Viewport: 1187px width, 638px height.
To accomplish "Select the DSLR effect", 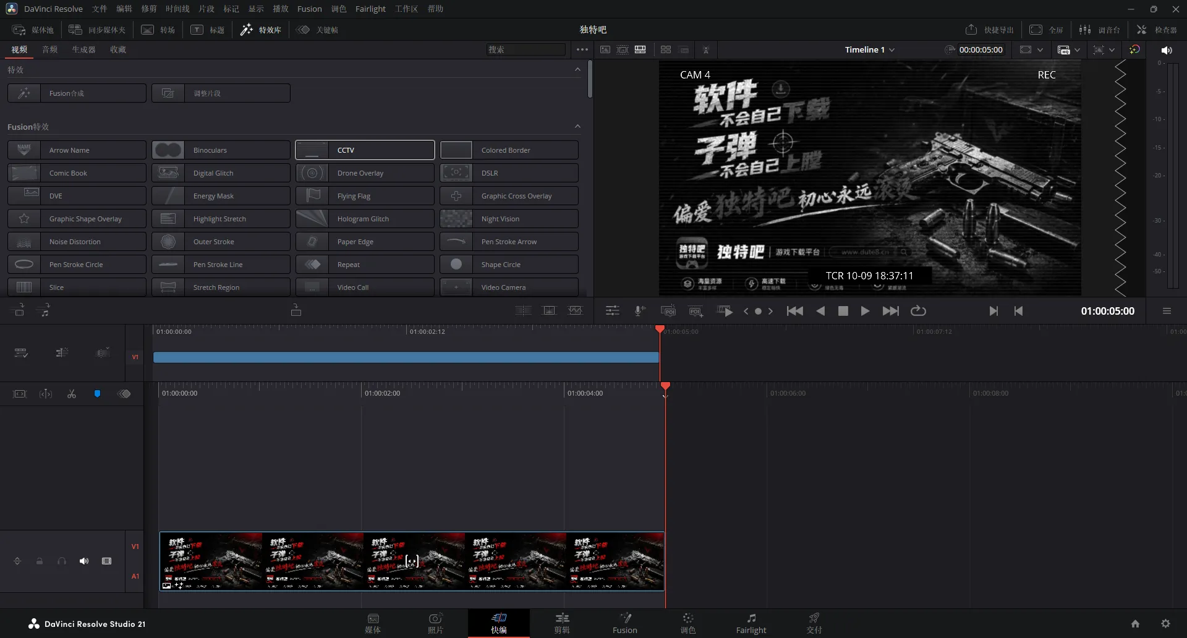I will tap(509, 173).
